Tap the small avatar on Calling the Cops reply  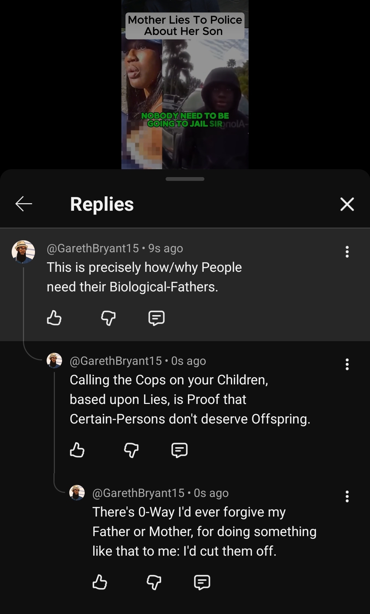[x=54, y=360]
